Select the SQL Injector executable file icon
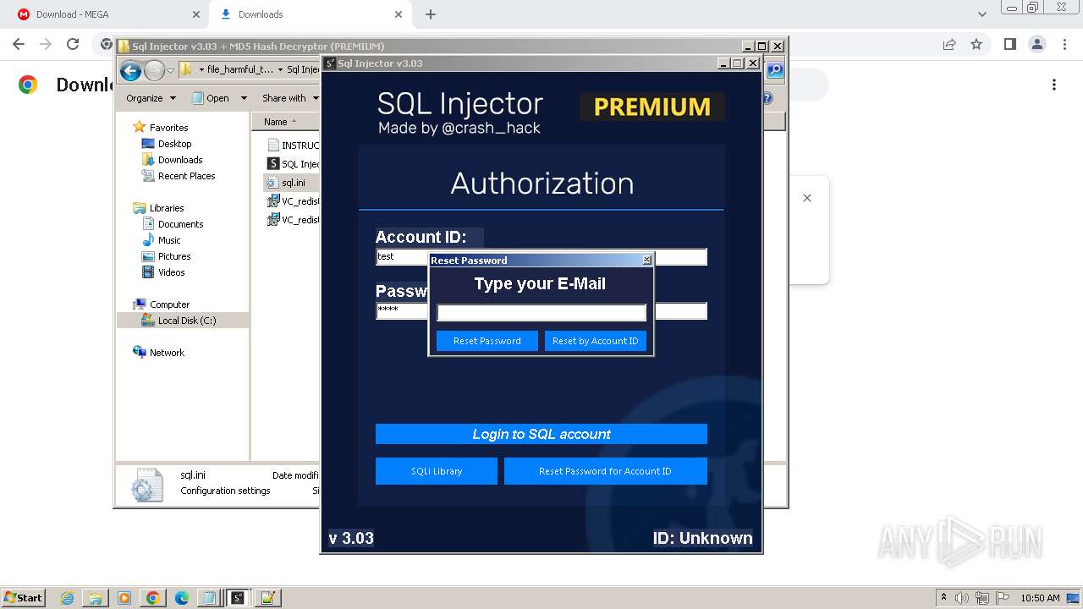 click(x=273, y=164)
